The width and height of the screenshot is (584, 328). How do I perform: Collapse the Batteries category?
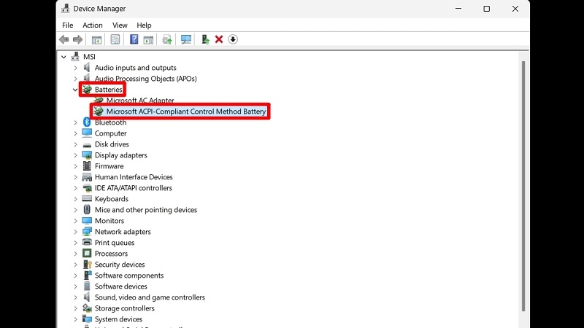point(75,90)
